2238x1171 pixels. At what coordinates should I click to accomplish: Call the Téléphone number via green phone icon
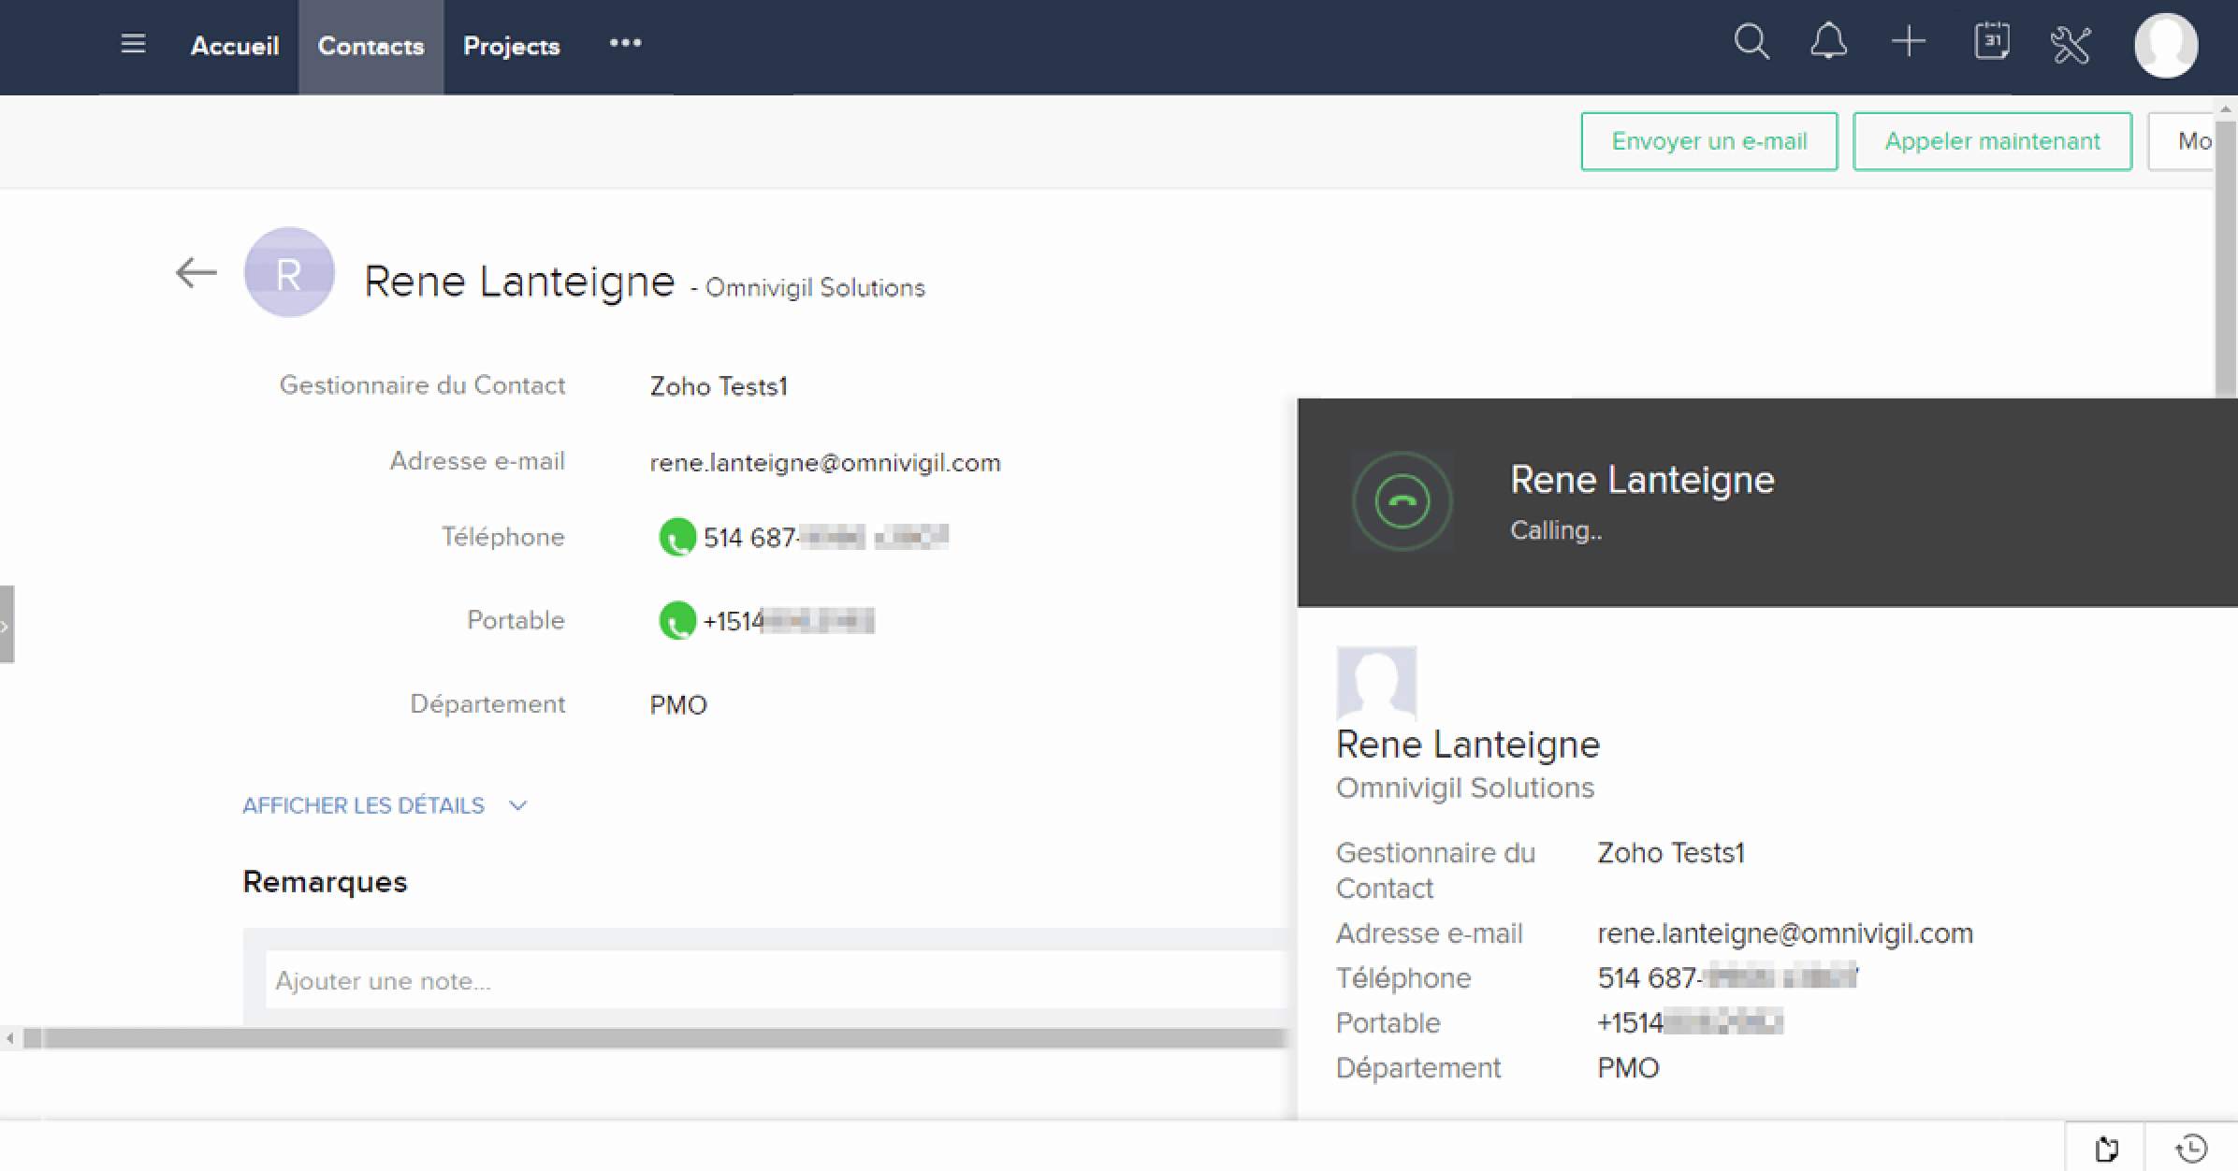(677, 537)
